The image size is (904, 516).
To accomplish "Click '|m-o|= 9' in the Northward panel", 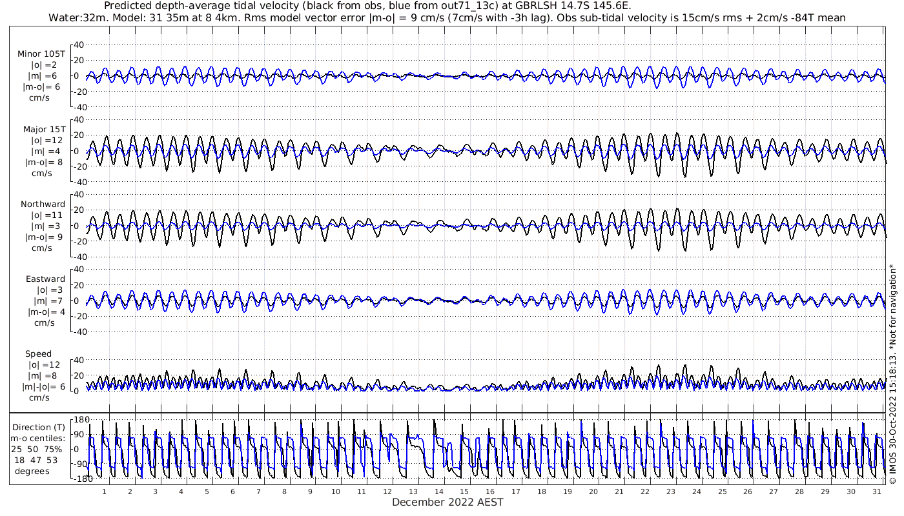I will coord(44,237).
